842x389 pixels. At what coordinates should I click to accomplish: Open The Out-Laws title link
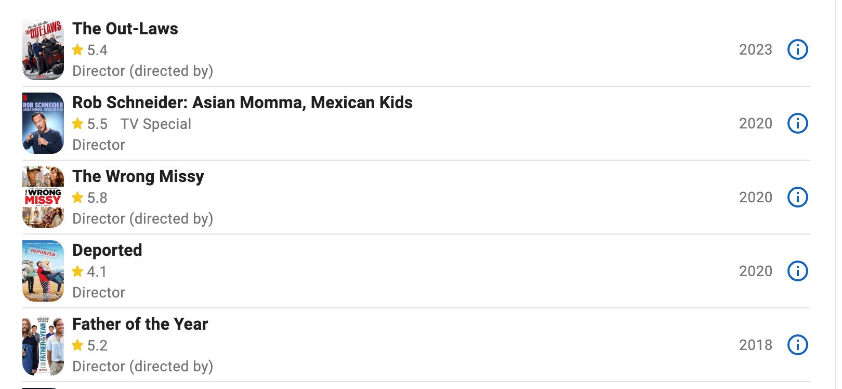pos(125,29)
